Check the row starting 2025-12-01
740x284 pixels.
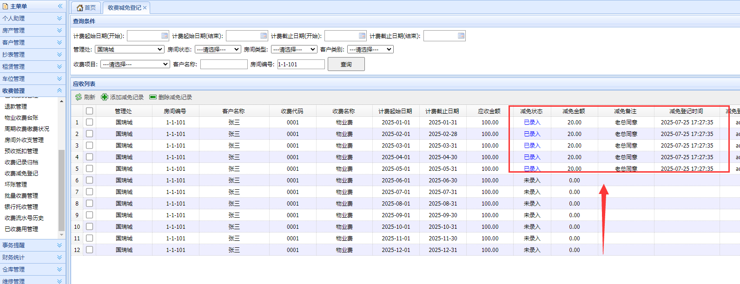(89, 250)
